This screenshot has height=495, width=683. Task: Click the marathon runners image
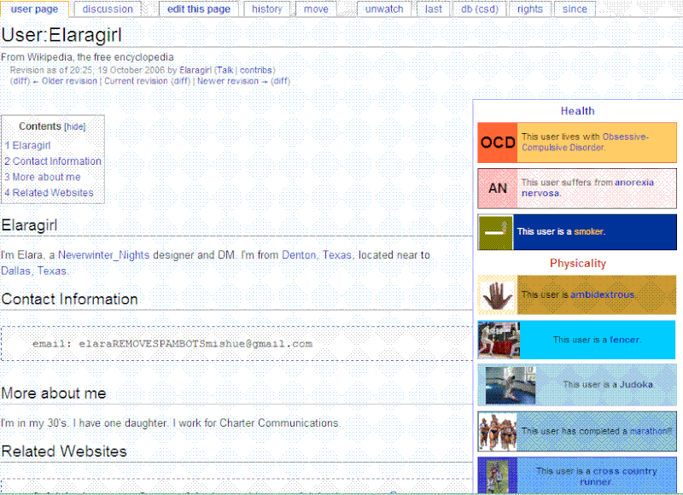pos(498,431)
